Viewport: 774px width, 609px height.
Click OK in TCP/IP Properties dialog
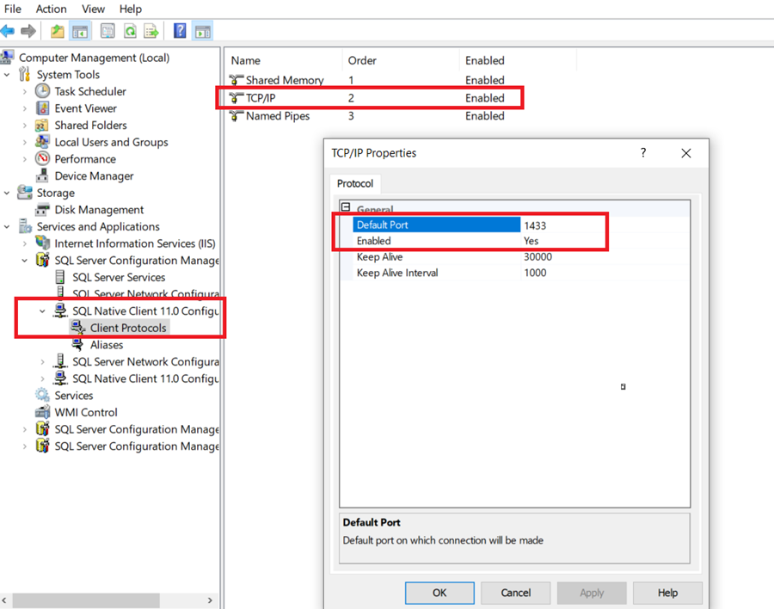click(439, 592)
